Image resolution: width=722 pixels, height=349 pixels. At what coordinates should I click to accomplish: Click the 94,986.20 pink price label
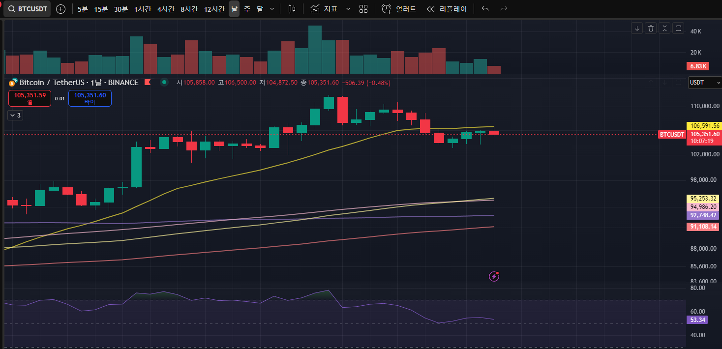click(703, 207)
